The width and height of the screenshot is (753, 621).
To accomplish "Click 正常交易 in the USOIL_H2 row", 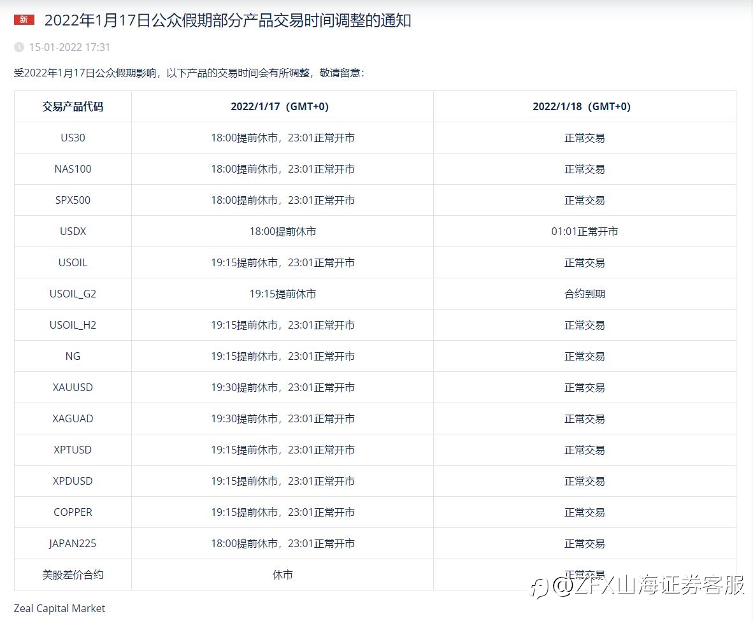I will (x=584, y=325).
